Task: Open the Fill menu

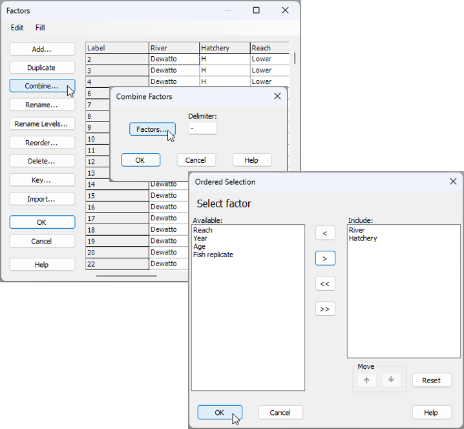Action: [40, 28]
